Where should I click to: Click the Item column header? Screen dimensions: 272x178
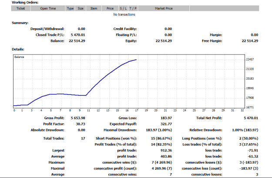tap(94, 8)
